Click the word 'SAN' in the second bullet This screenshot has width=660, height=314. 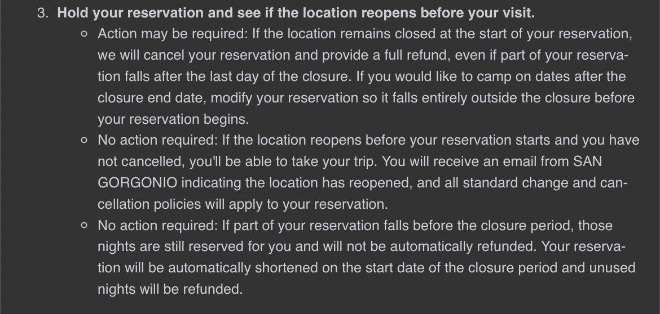tap(588, 162)
